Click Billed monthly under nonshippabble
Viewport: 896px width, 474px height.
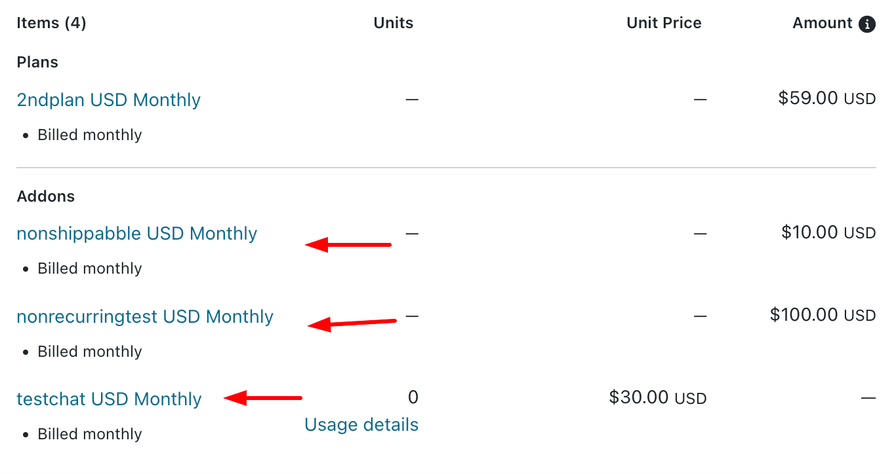90,268
